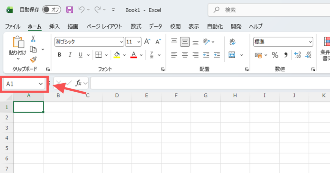The image size is (330, 173).
Task: Align text to top
Action: [x=174, y=41]
